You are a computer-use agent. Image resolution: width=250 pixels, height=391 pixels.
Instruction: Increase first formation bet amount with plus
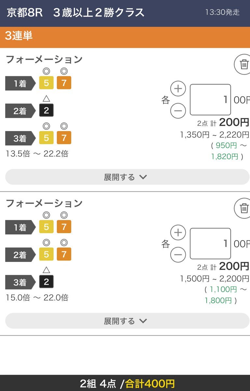tap(178, 89)
